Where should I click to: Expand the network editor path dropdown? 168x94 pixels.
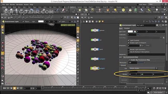(156, 17)
